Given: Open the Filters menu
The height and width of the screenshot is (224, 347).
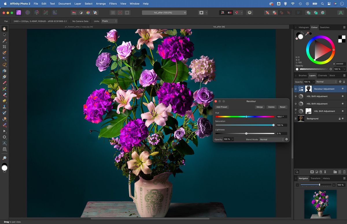Looking at the screenshot, I should point(113,4).
